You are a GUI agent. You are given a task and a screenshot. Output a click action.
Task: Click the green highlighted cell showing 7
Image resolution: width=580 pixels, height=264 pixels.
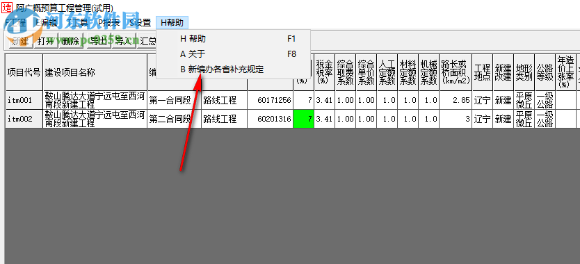(x=304, y=119)
